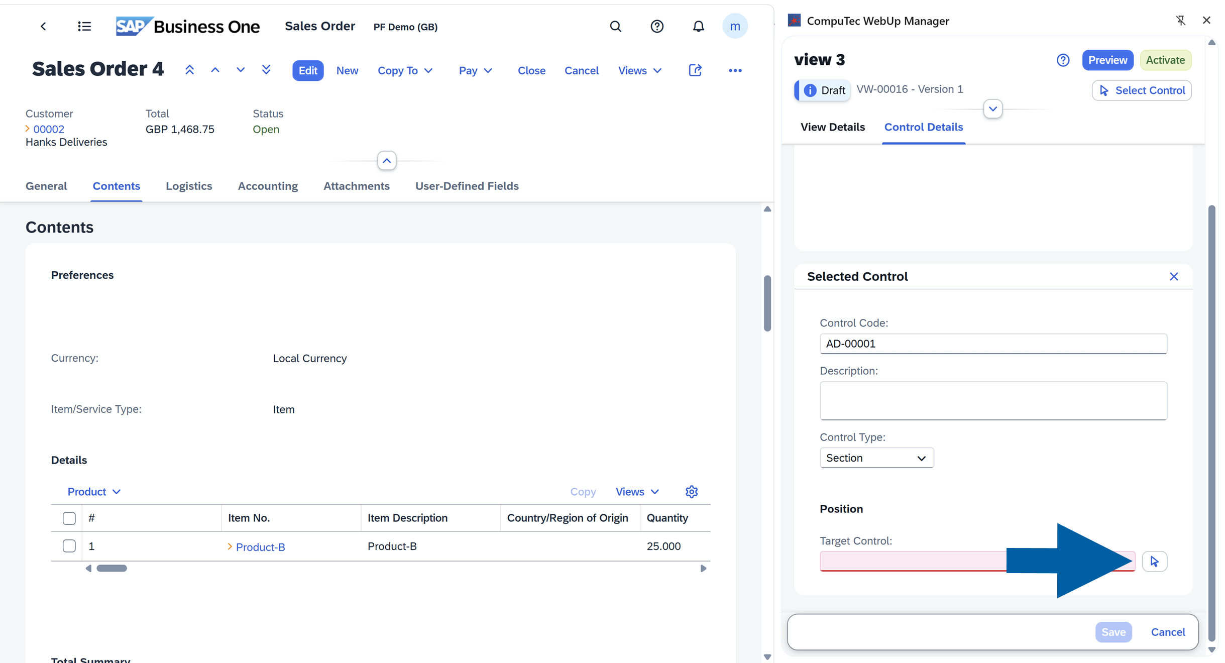Open the Attachments tab
1225x663 pixels.
pos(357,186)
